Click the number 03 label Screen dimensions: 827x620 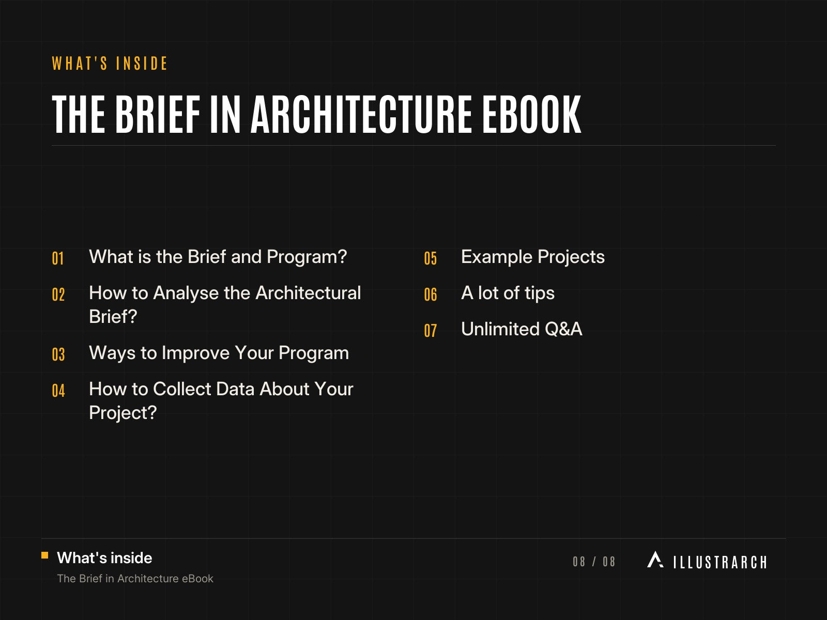tap(58, 354)
